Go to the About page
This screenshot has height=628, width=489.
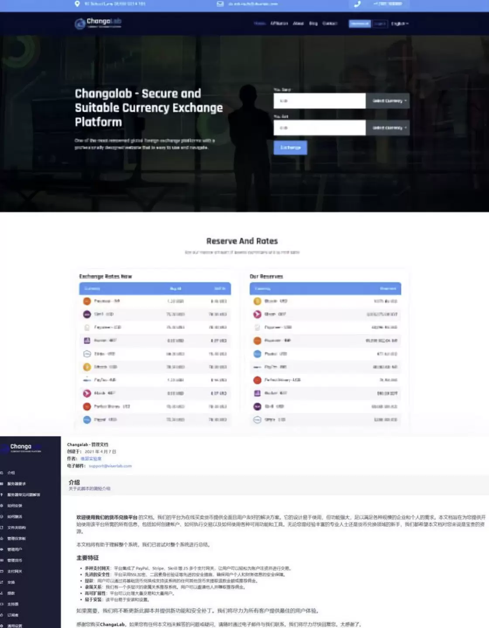[x=298, y=24]
